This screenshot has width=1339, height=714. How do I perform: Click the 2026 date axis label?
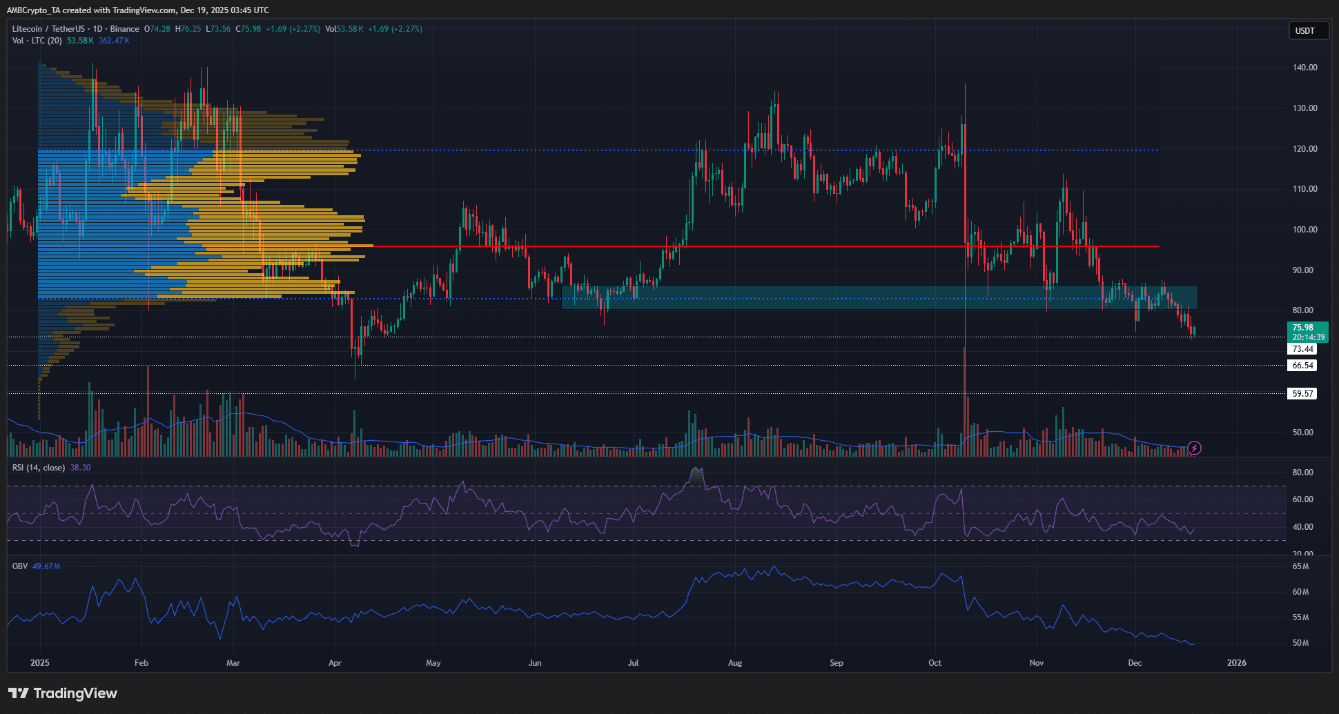(1236, 662)
